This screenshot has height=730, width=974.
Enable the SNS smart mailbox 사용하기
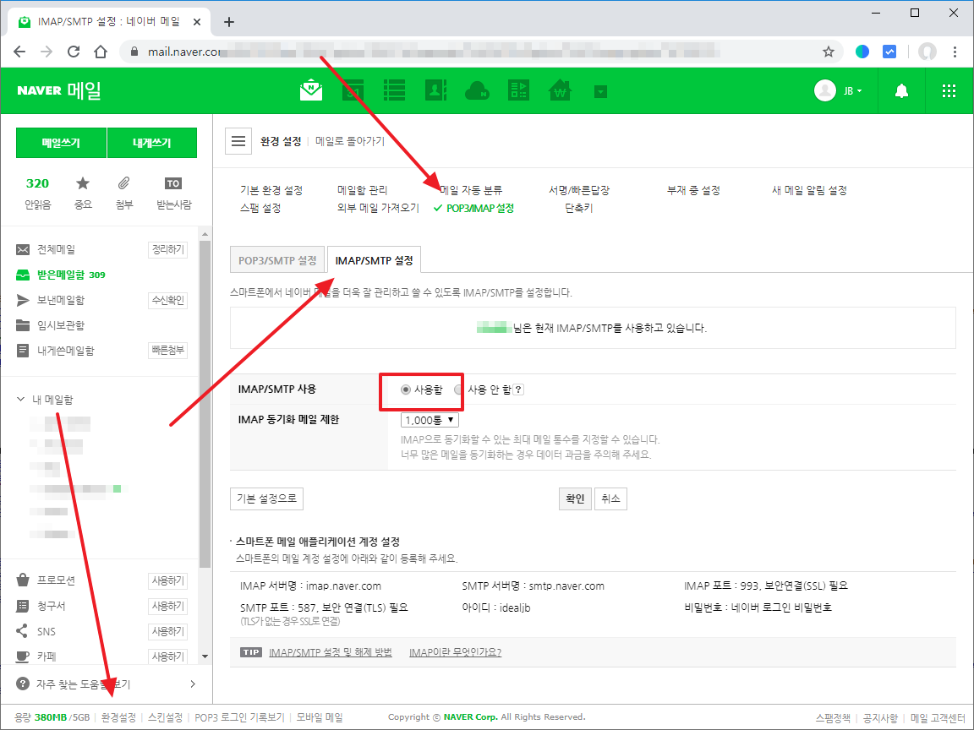[167, 631]
